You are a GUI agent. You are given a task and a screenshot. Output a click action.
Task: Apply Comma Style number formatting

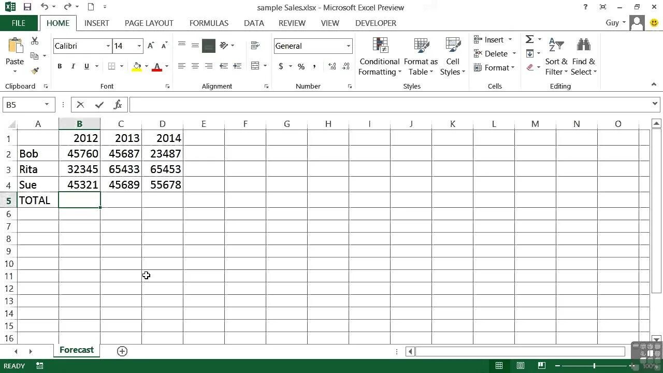coord(314,67)
